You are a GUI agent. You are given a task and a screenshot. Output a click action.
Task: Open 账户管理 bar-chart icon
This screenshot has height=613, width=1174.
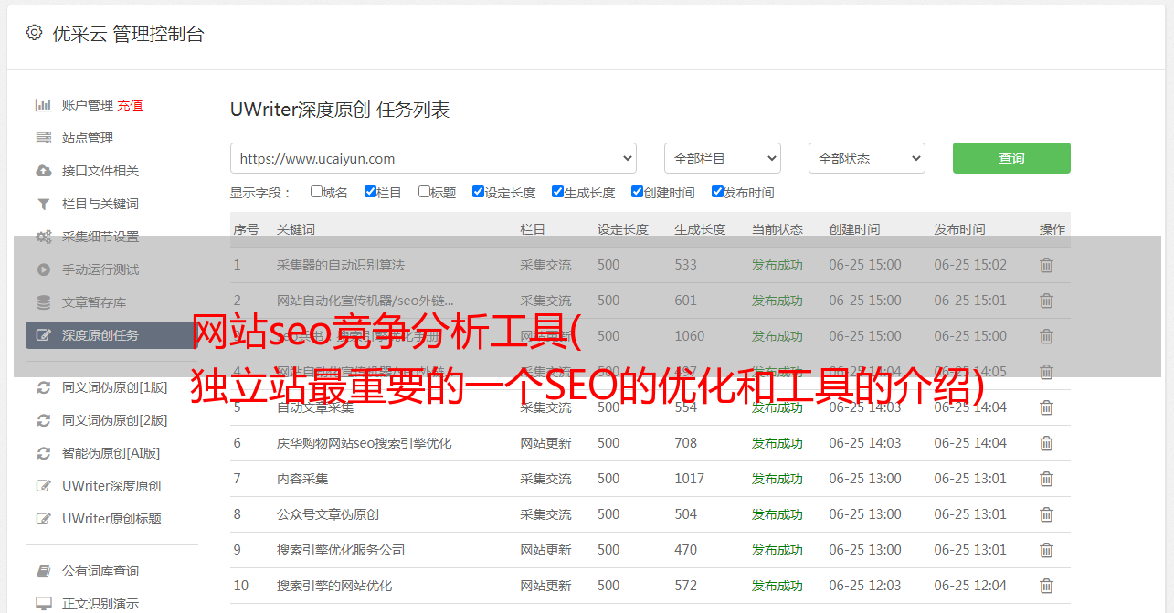(43, 105)
